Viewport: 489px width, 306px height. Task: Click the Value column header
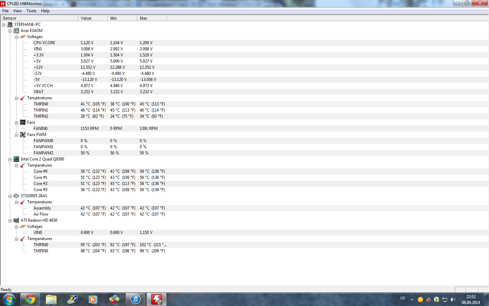(x=93, y=18)
